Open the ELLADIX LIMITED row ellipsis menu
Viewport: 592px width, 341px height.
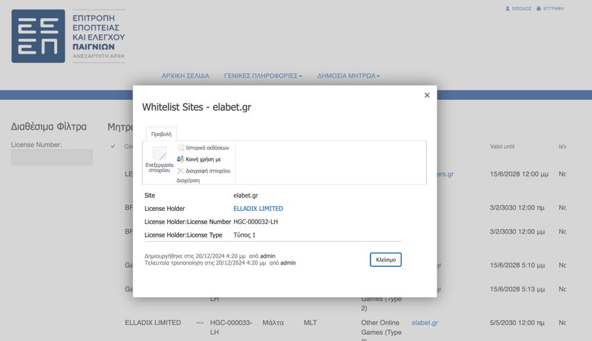[x=200, y=322]
